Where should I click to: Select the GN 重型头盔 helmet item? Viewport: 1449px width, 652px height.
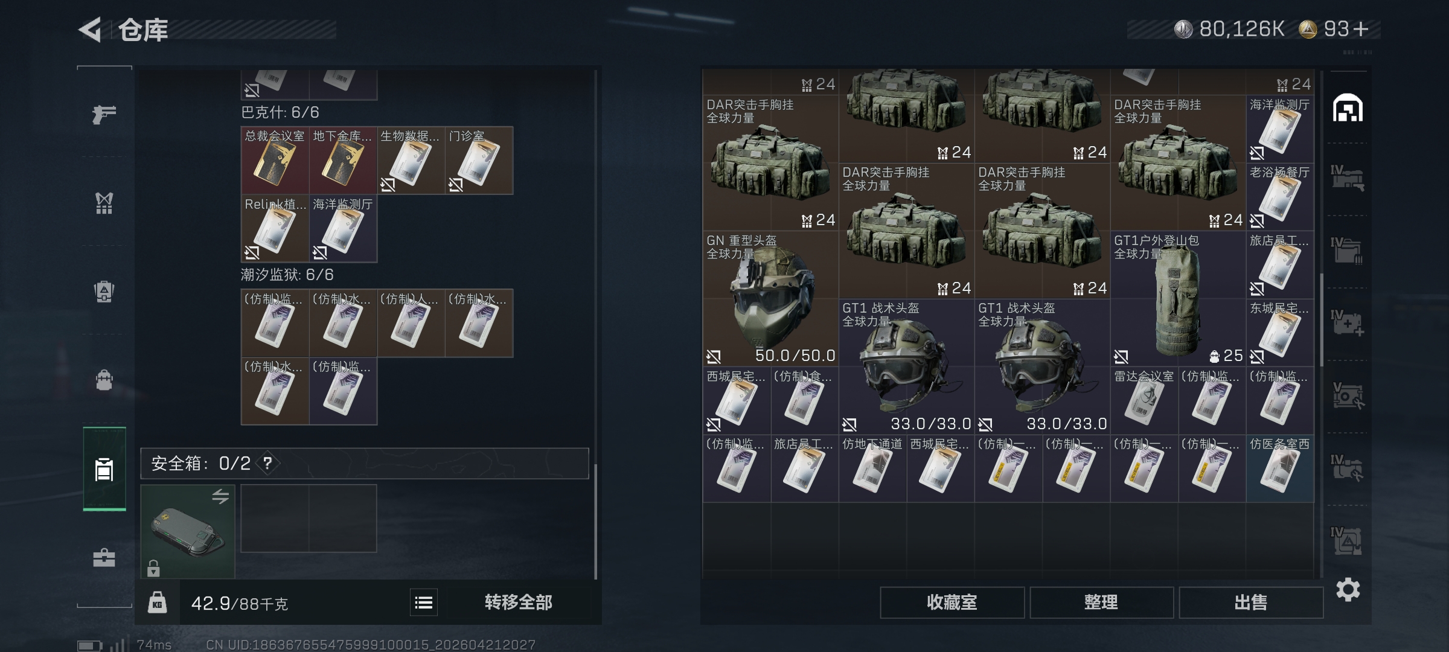click(x=770, y=298)
